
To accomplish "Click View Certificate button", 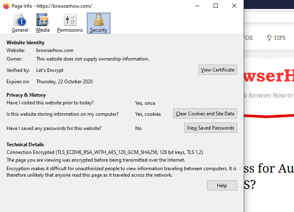I will tap(218, 70).
